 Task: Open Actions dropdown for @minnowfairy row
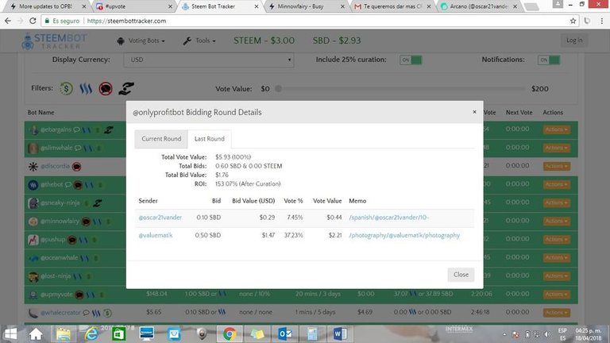(556, 221)
